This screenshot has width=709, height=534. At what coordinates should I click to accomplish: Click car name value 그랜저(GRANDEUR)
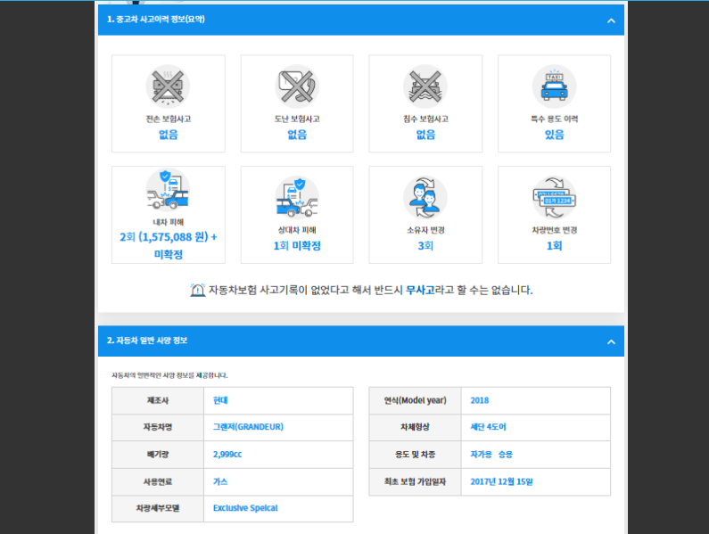[248, 427]
